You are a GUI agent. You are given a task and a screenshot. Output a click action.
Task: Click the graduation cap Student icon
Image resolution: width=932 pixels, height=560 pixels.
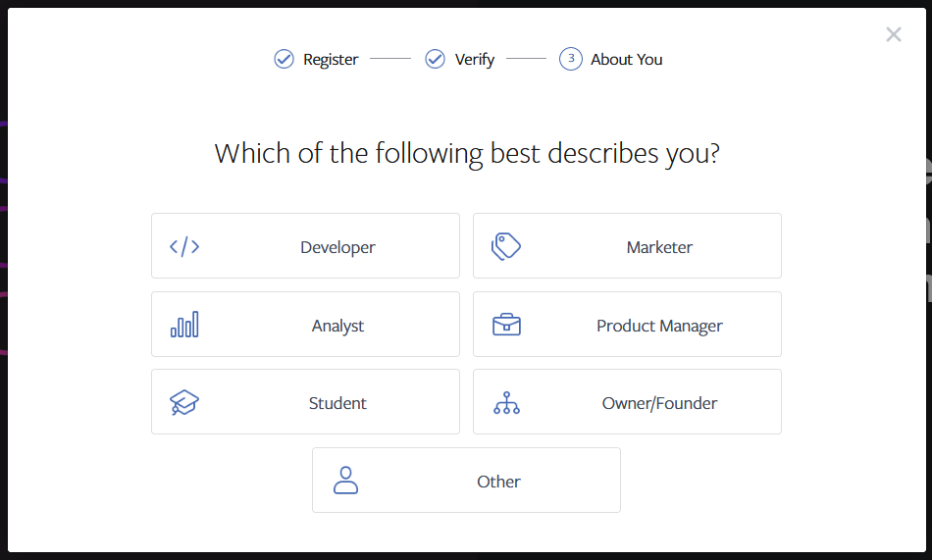[184, 402]
